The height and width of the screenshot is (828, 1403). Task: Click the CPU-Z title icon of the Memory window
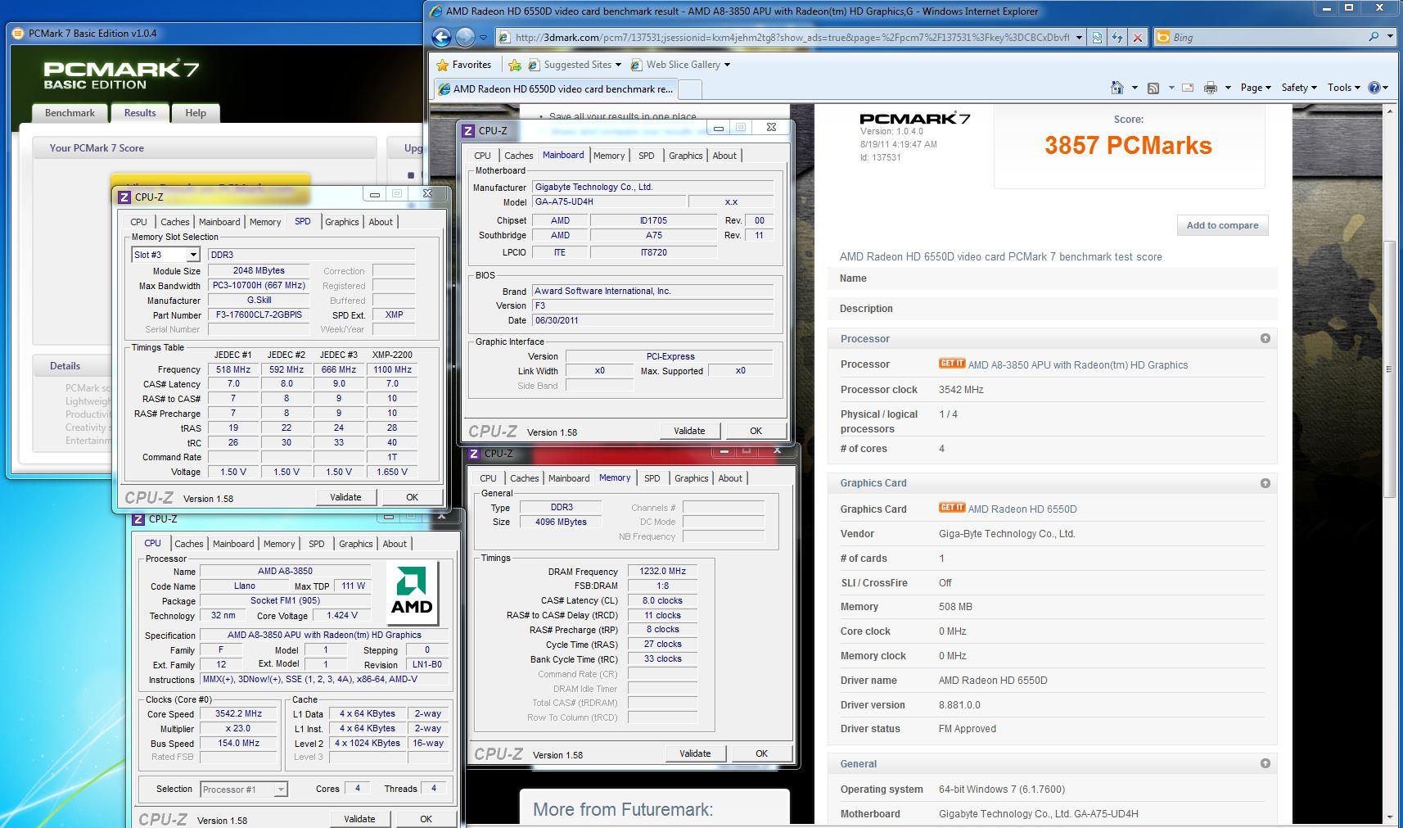pyautogui.click(x=474, y=453)
